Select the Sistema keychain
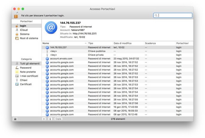The height and width of the screenshot is (138, 205). (x=24, y=34)
